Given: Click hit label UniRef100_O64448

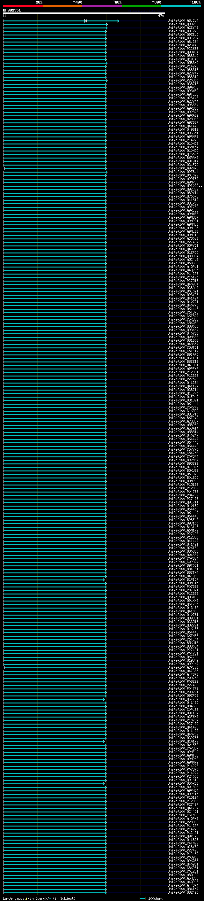Looking at the screenshot, I should click(183, 309).
